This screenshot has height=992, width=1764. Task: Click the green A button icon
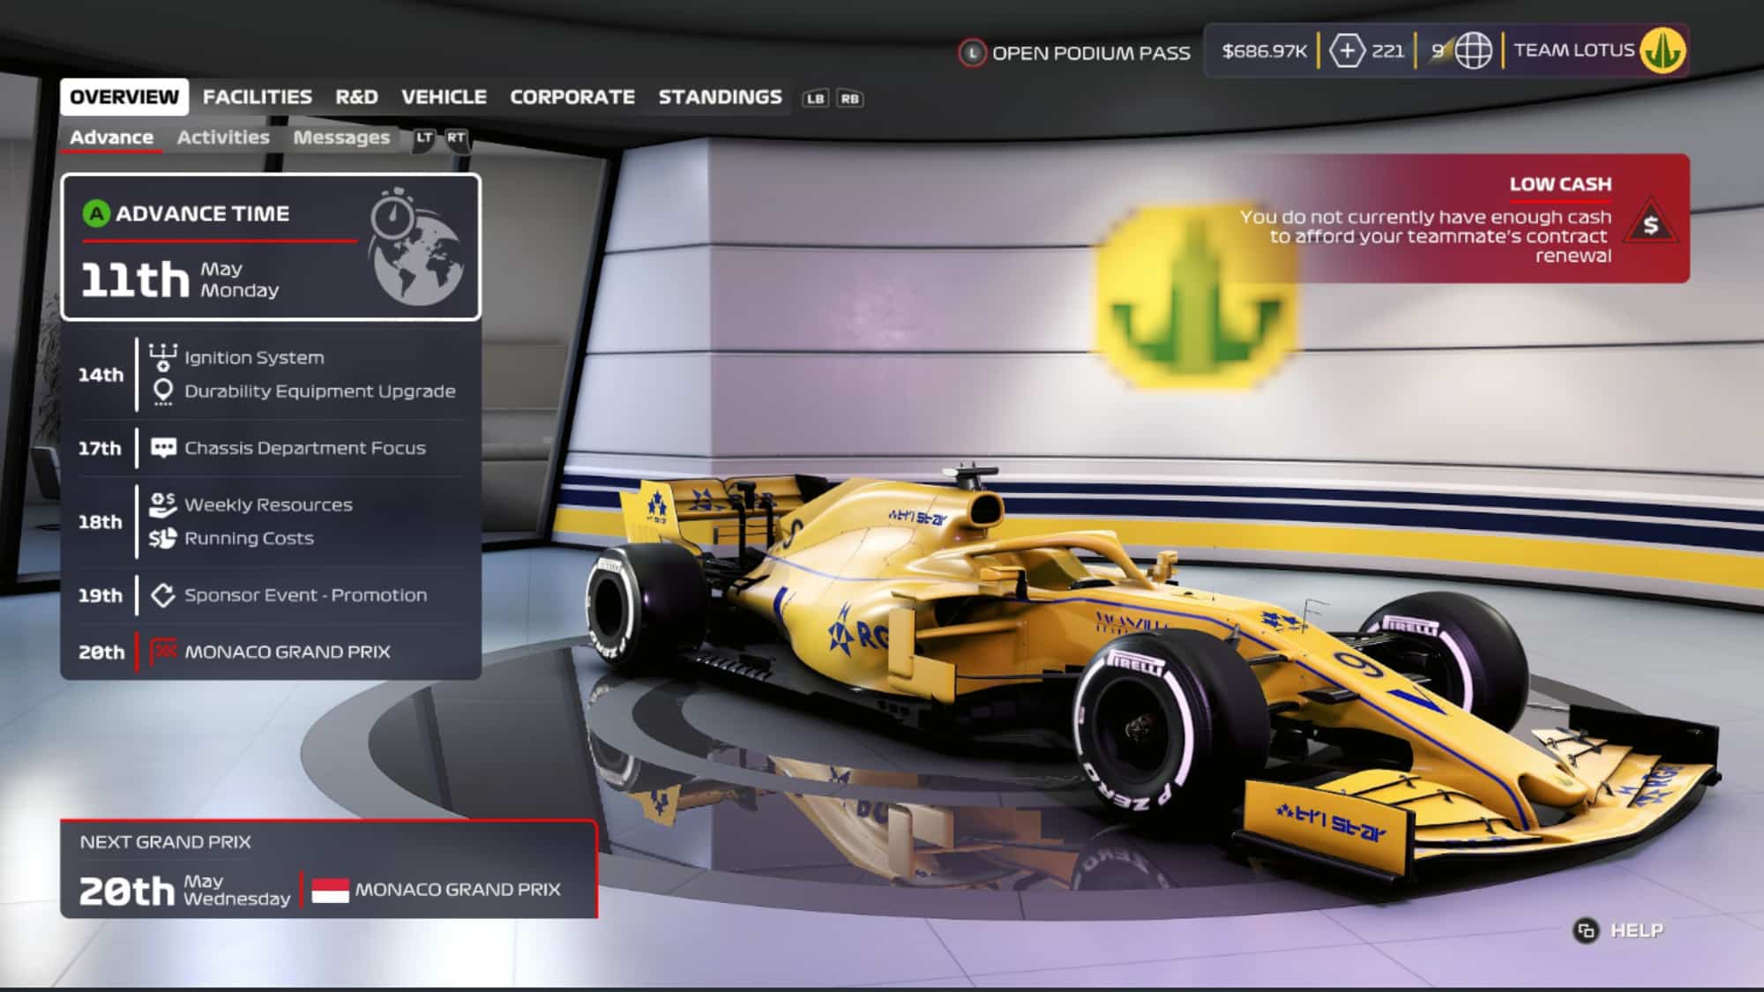96,213
